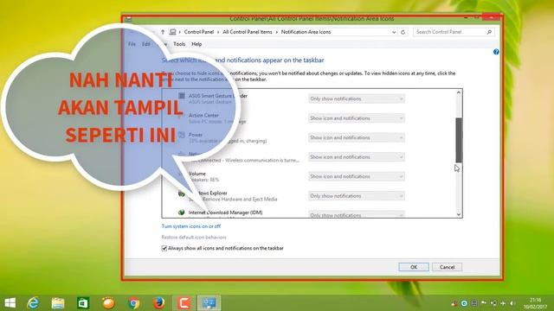554x311 pixels.
Task: Open the Tools menu
Action: pos(179,44)
